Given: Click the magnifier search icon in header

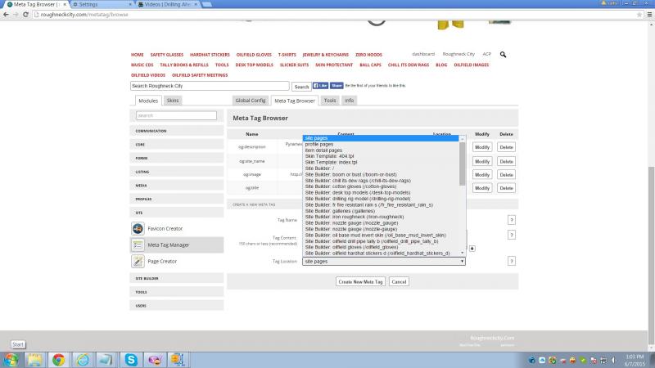Looking at the screenshot, I should point(504,55).
